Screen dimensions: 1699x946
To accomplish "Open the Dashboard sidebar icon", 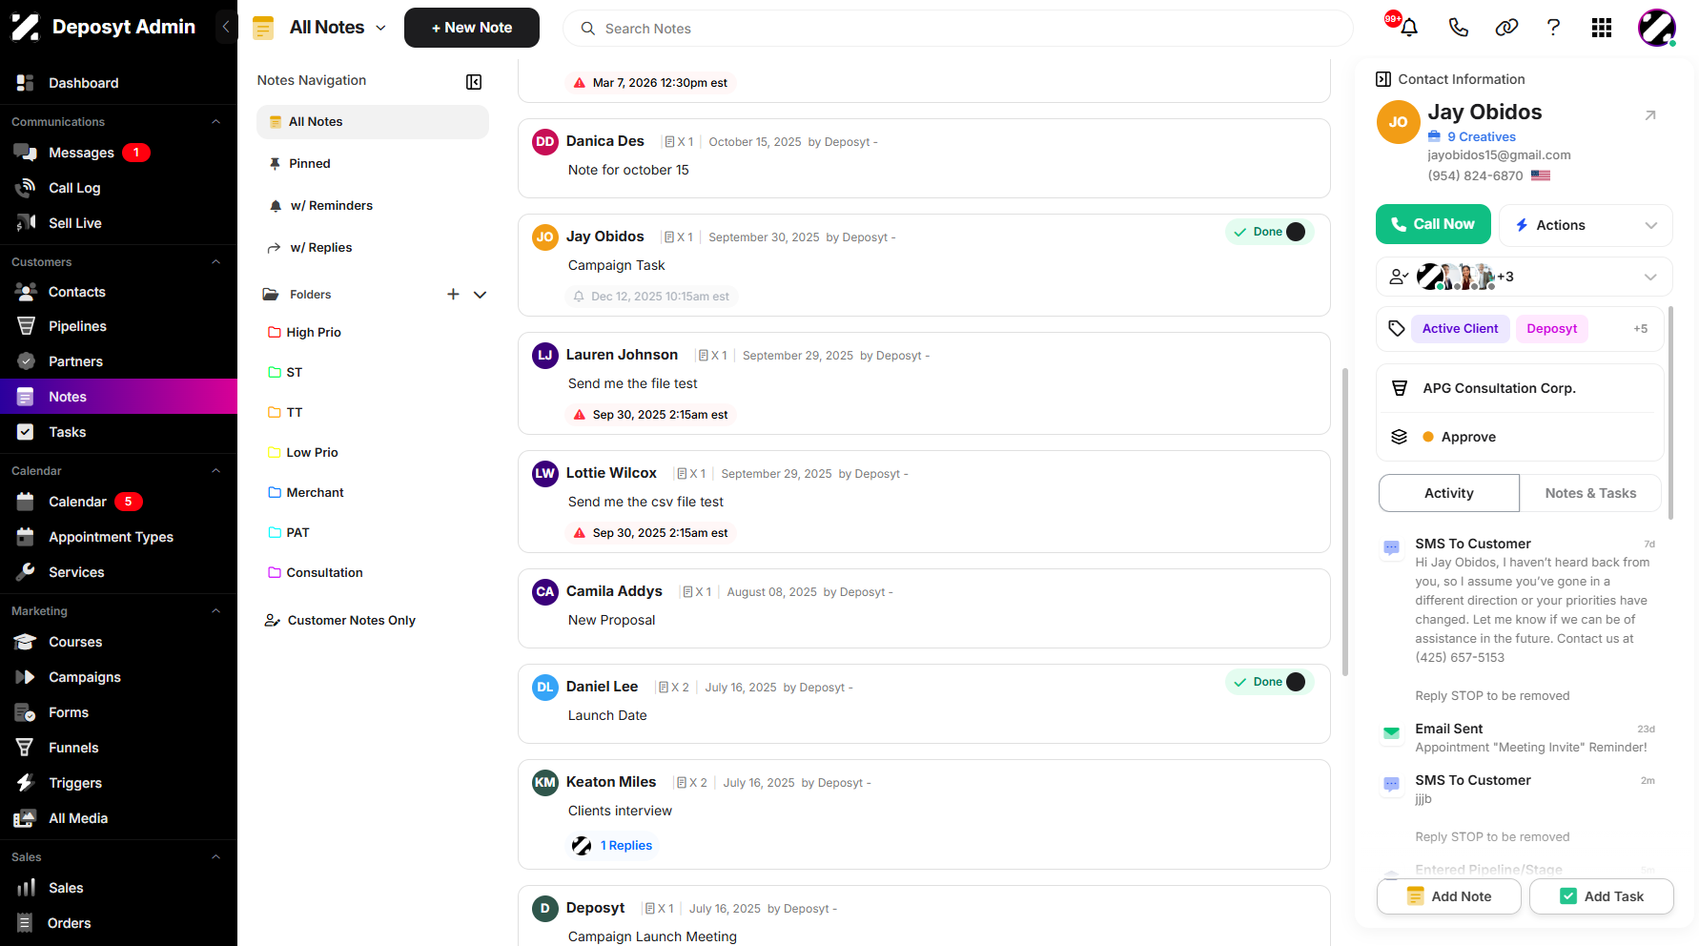I will tap(26, 83).
